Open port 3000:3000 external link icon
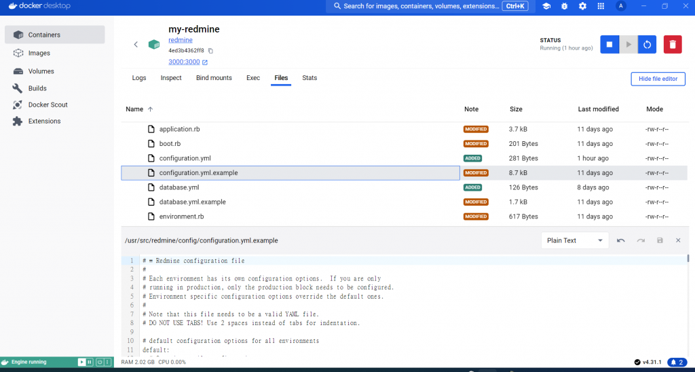The image size is (695, 372). point(205,62)
